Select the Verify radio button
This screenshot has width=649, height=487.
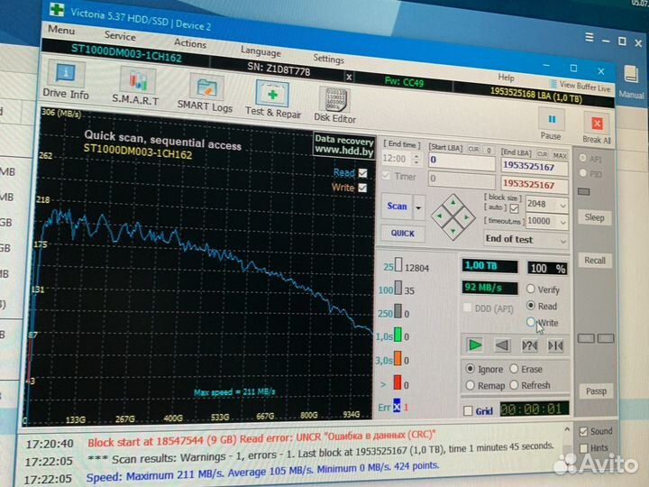click(x=532, y=289)
